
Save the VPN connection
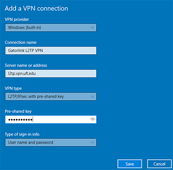(130, 164)
